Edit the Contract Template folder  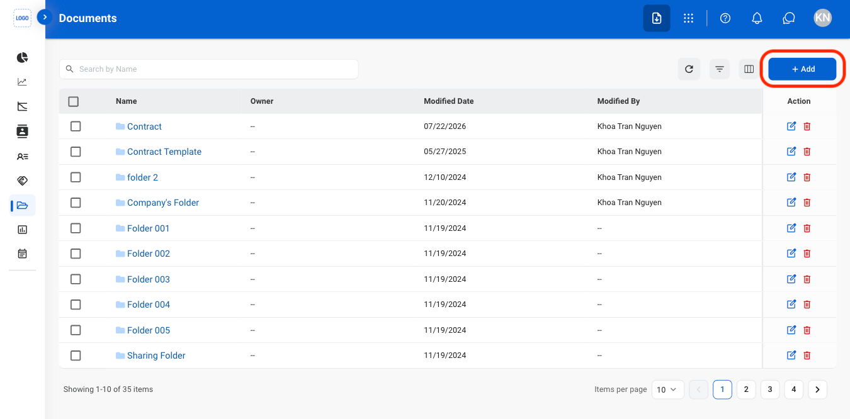click(x=791, y=152)
